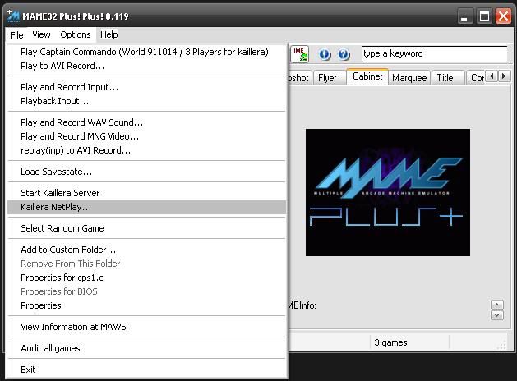Click the IME toolbar icon
Image resolution: width=517 pixels, height=381 pixels.
point(299,54)
